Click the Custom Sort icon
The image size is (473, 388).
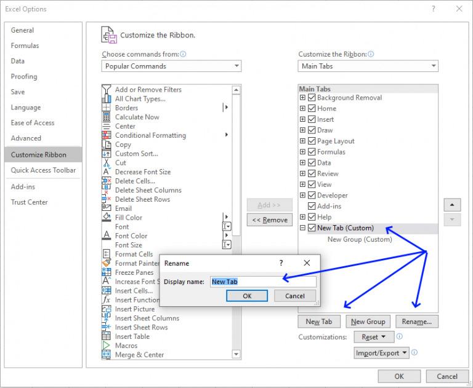pos(106,154)
